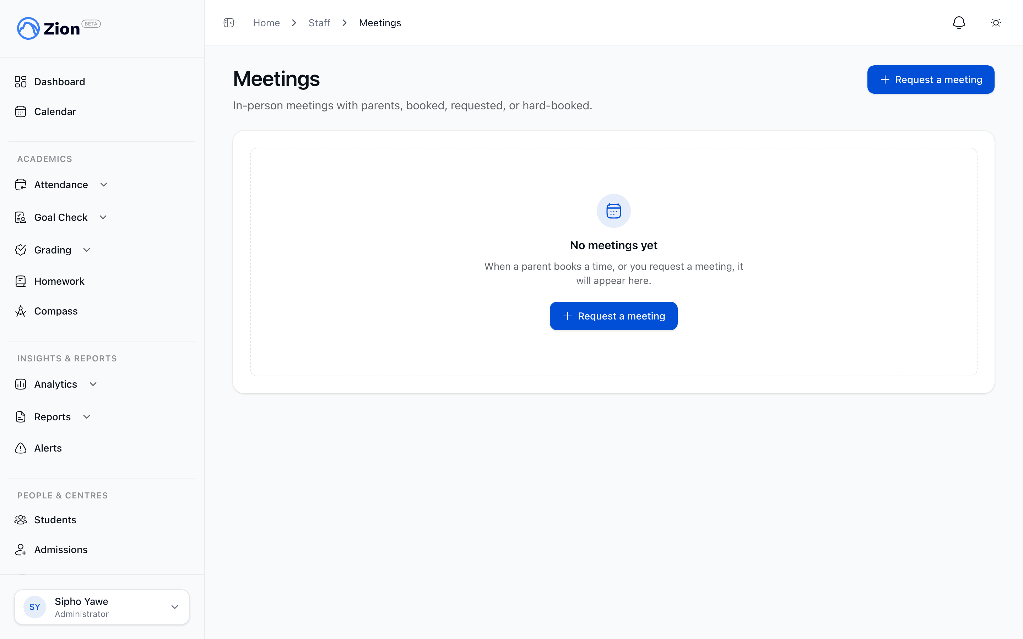Go to Dashboard in the sidebar
Viewport: 1023px width, 639px height.
[60, 82]
